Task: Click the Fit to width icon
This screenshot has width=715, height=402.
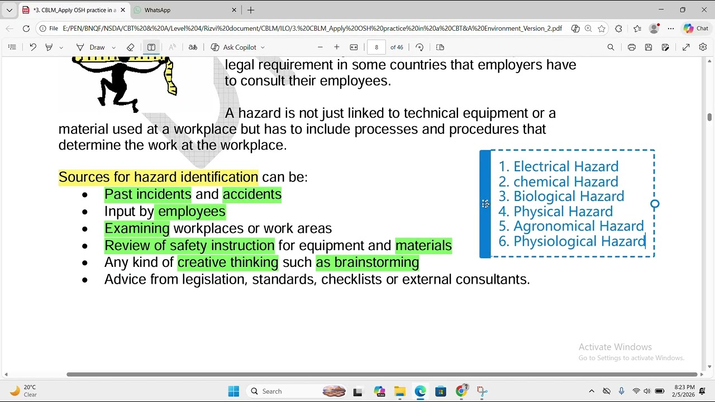Action: click(x=354, y=47)
